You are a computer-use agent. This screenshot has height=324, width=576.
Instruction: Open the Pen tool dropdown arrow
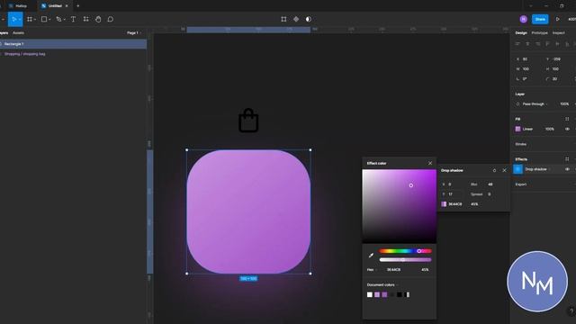(x=64, y=20)
